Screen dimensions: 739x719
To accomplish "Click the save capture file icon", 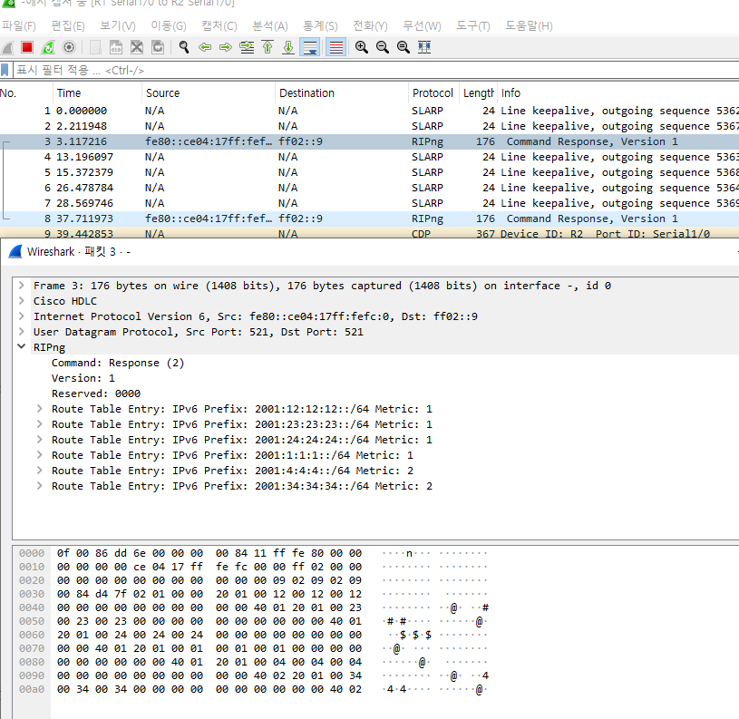I will click(x=116, y=47).
